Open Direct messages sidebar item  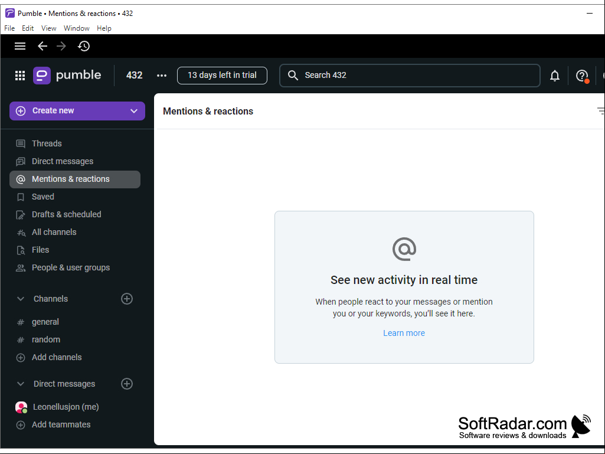click(x=75, y=161)
